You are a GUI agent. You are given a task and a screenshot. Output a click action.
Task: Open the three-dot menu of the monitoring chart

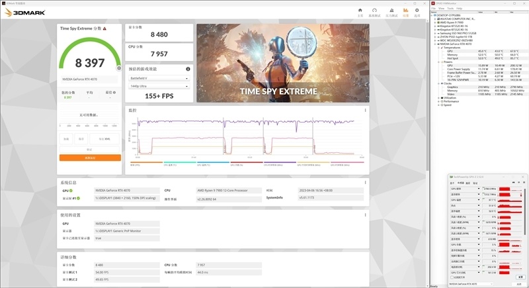(x=365, y=111)
